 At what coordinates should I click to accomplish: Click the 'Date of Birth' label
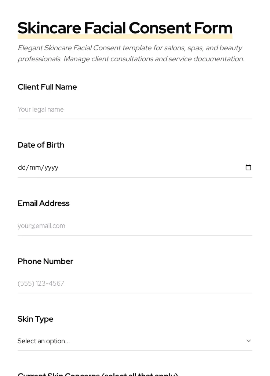click(x=41, y=145)
